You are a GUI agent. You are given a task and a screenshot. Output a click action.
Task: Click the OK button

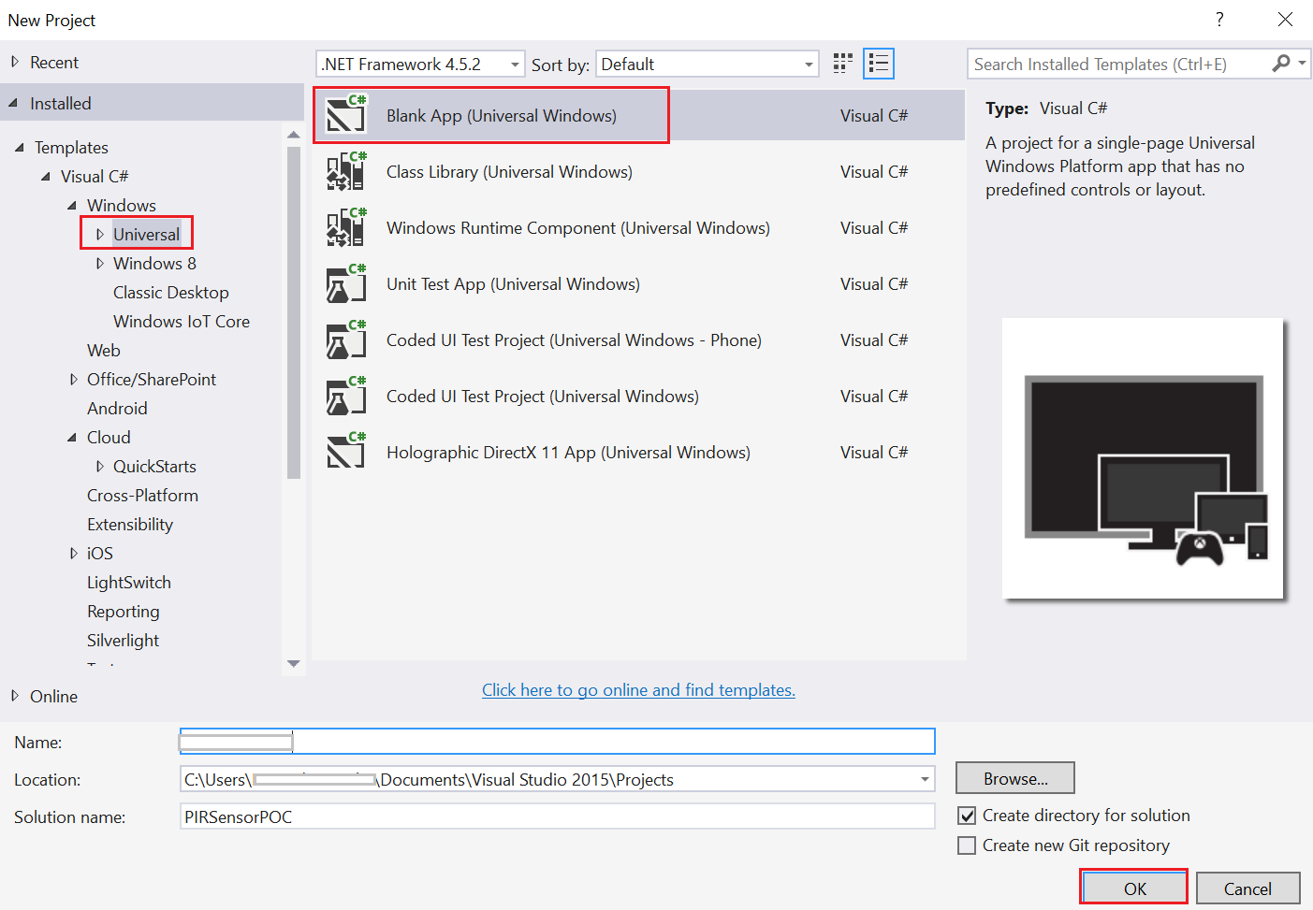[1134, 888]
